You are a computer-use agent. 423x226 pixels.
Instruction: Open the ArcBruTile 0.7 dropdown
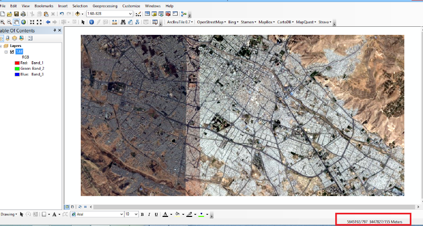pos(180,22)
